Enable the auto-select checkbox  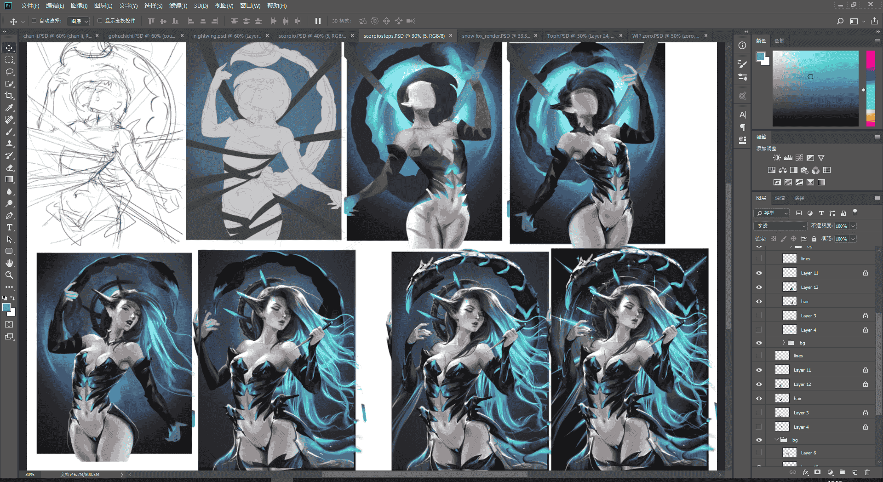pyautogui.click(x=34, y=21)
